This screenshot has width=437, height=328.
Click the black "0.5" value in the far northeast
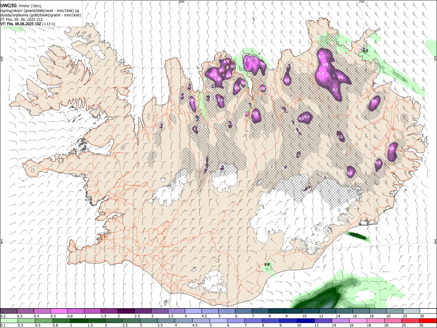click(x=365, y=51)
